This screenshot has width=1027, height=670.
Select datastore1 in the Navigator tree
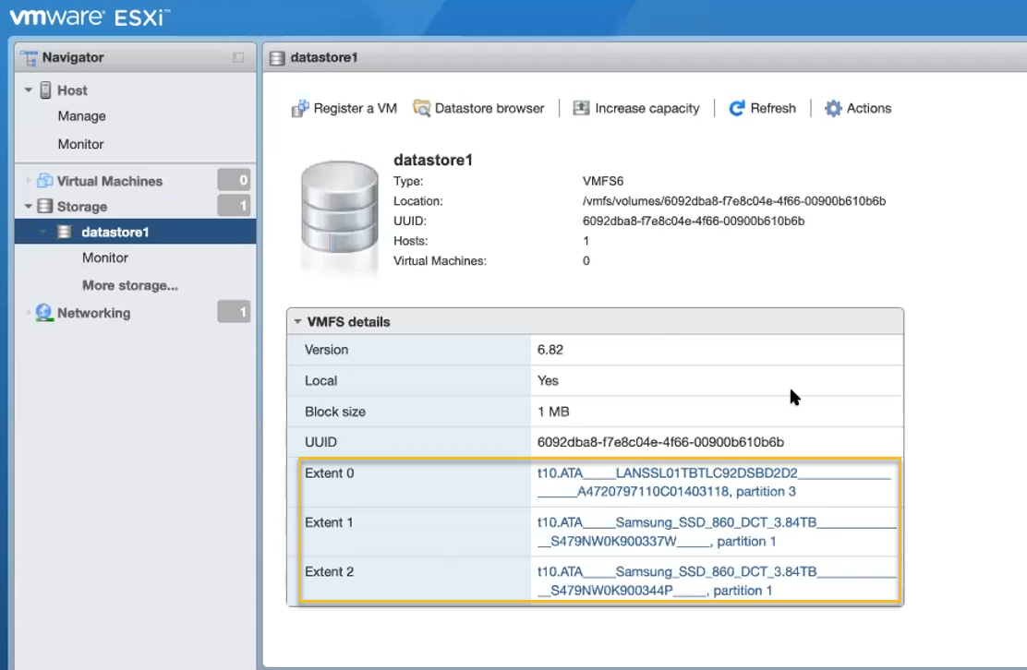coord(115,233)
